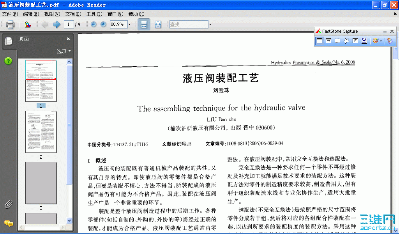
Task: FastStone: capture active window icon
Action: pyautogui.click(x=320, y=41)
